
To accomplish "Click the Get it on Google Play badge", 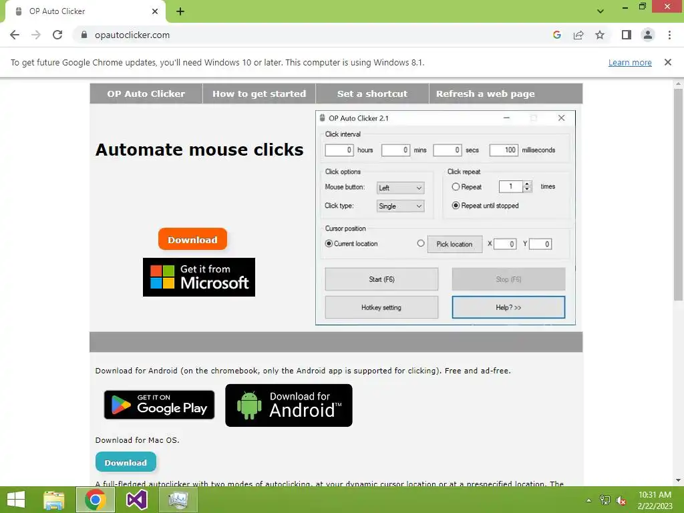I will click(159, 405).
